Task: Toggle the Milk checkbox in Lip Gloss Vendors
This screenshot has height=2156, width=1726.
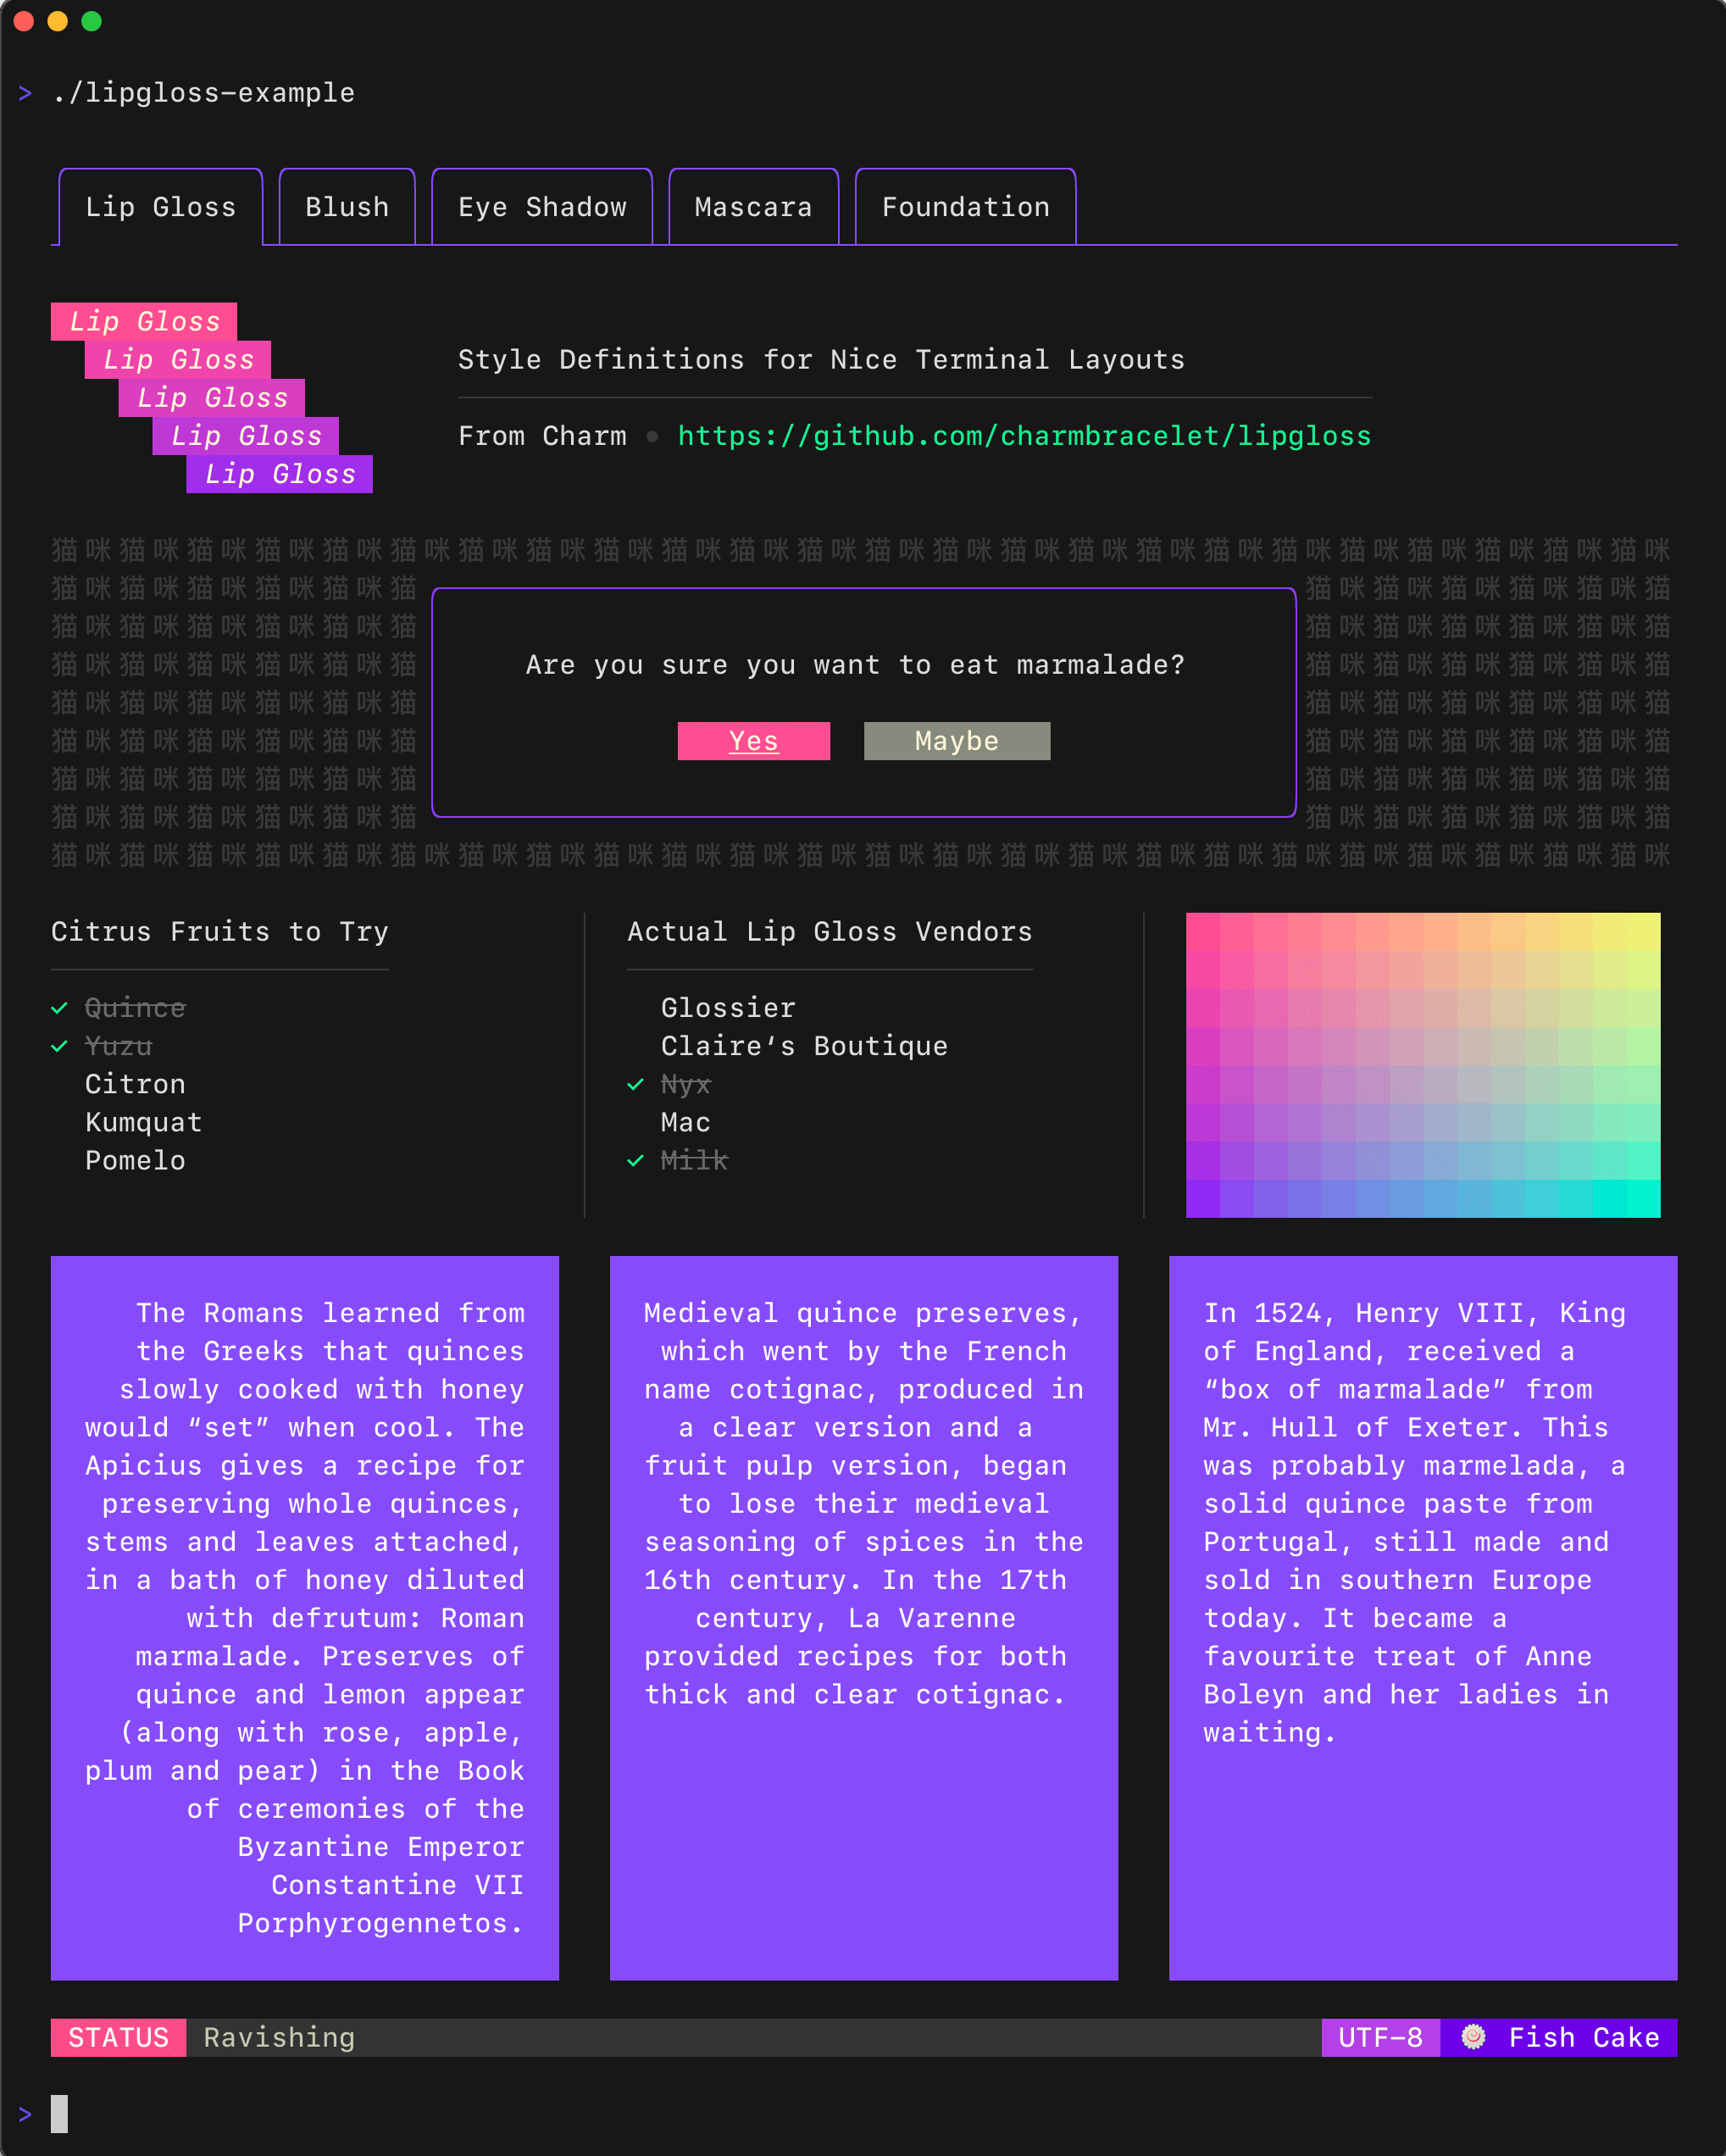Action: (x=630, y=1159)
